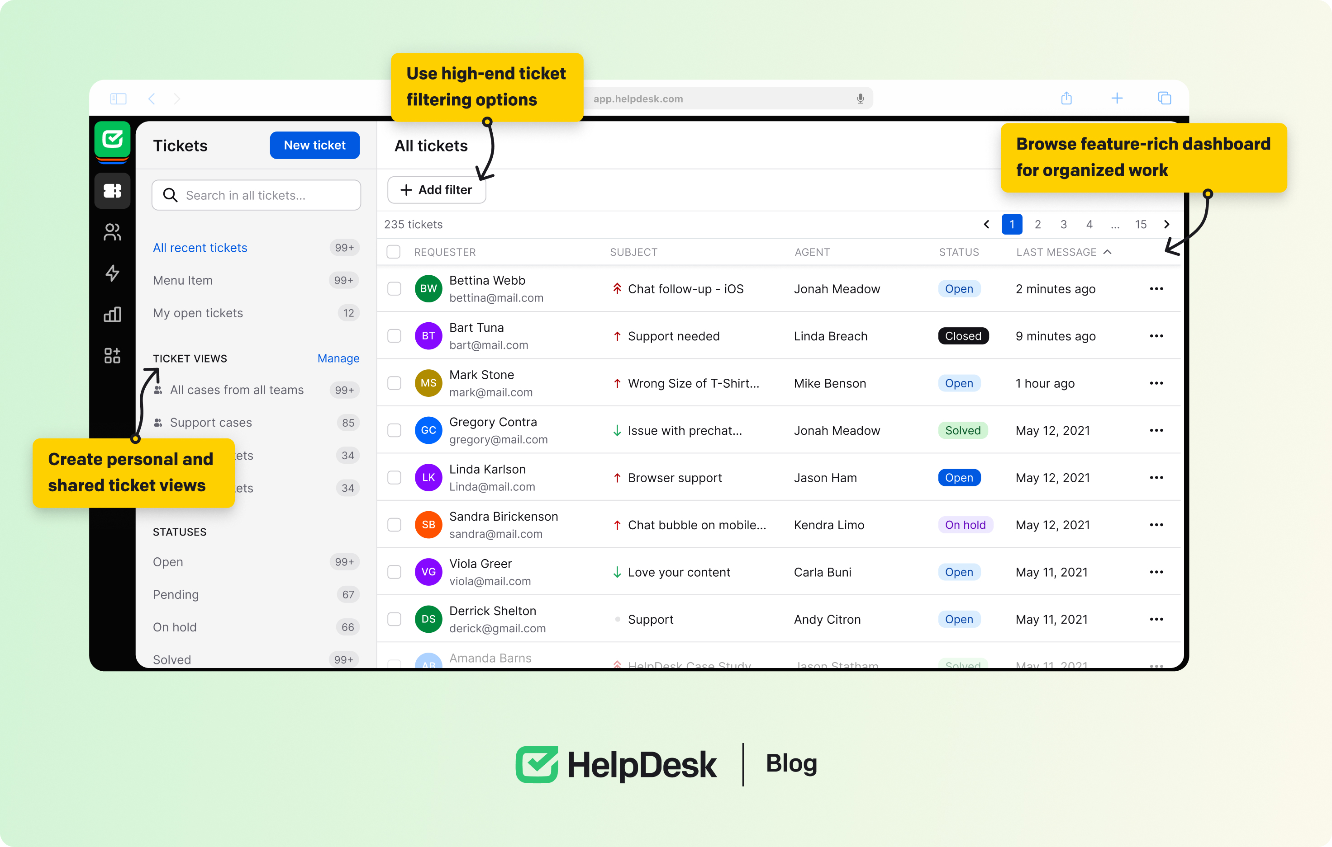This screenshot has width=1332, height=847.
Task: Click the Manage link for ticket views
Action: coord(338,358)
